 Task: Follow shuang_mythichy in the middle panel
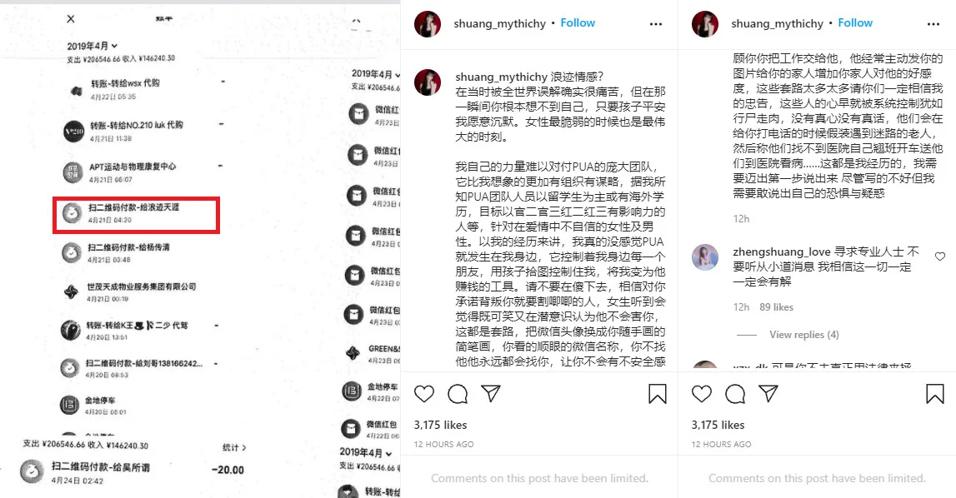[x=578, y=23]
